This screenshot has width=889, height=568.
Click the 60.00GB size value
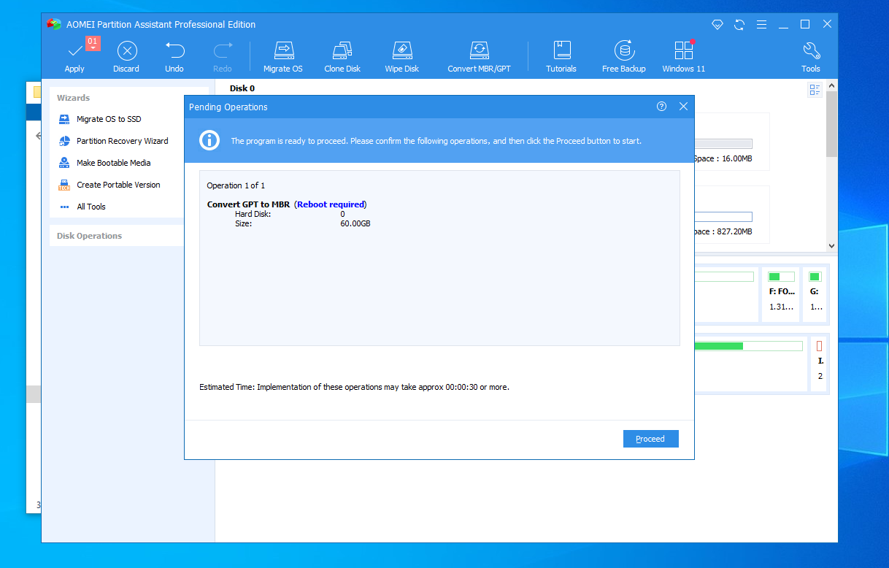[355, 223]
